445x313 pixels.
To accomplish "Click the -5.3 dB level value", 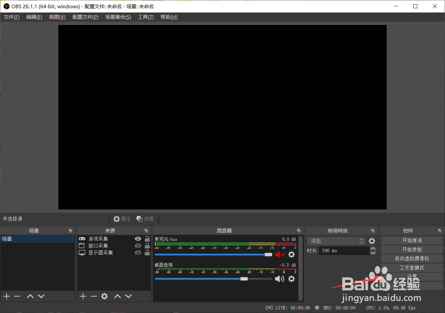I will click(288, 265).
